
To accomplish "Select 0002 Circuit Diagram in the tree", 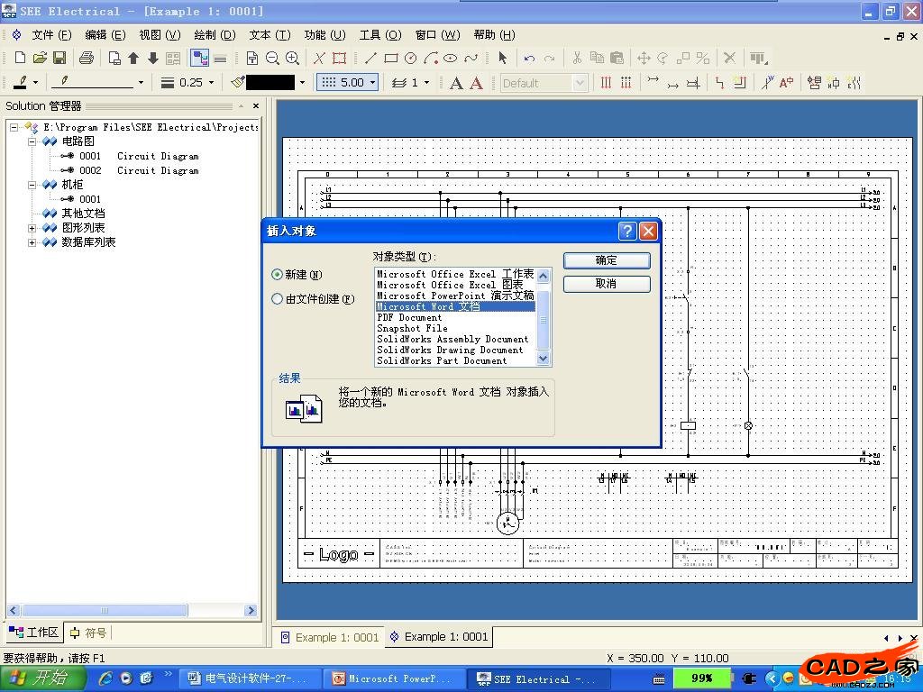I will click(139, 170).
